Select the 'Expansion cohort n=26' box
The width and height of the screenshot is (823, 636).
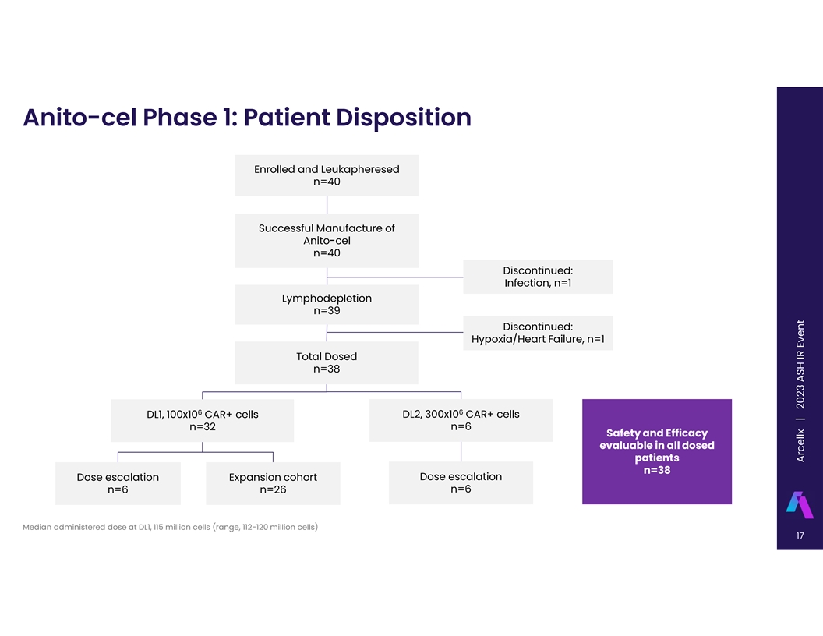coord(273,483)
